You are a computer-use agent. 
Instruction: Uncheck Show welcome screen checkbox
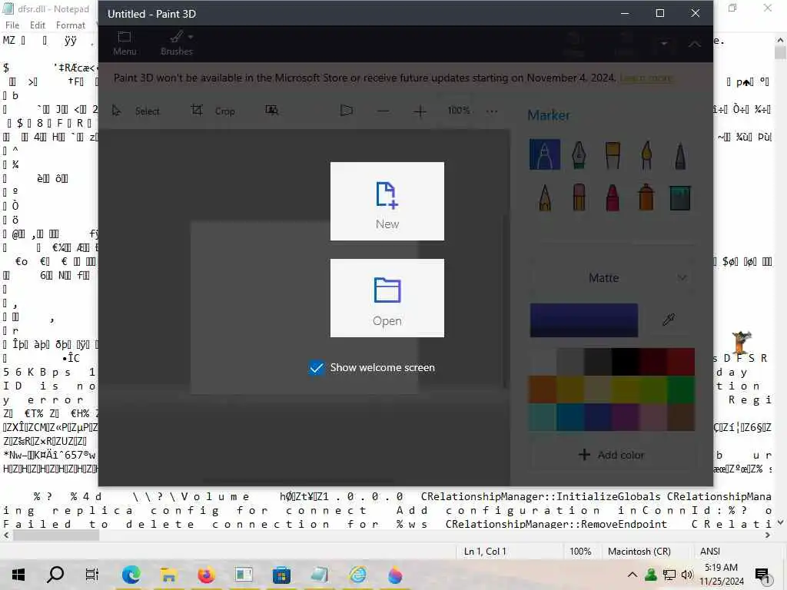pos(317,368)
